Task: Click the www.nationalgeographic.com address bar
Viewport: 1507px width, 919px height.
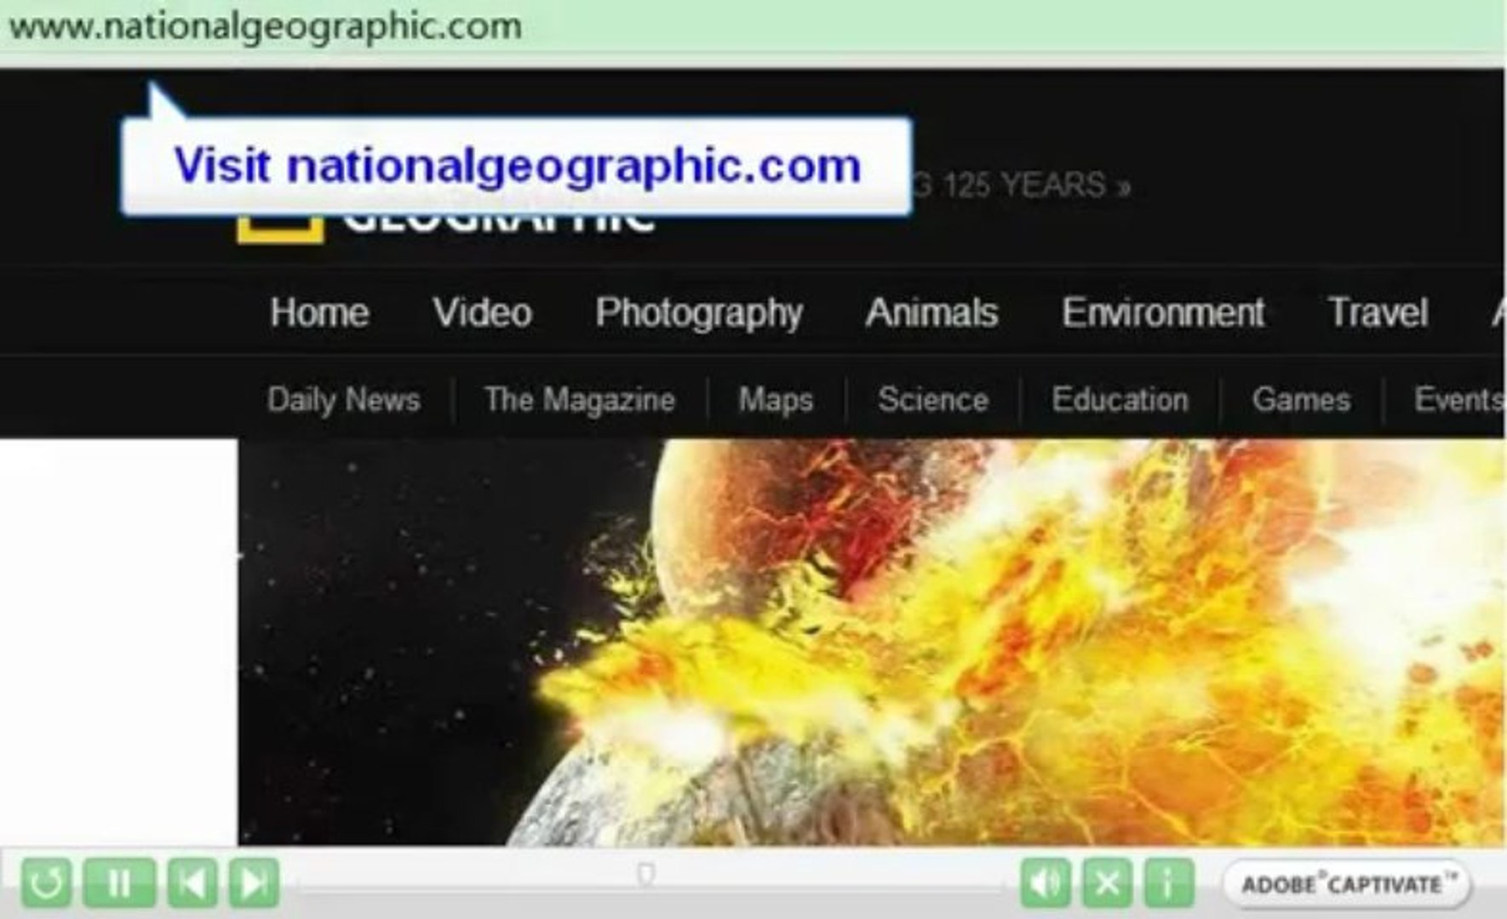Action: pos(264,26)
